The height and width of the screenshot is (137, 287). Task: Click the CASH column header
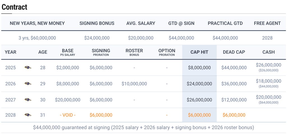[269, 52]
